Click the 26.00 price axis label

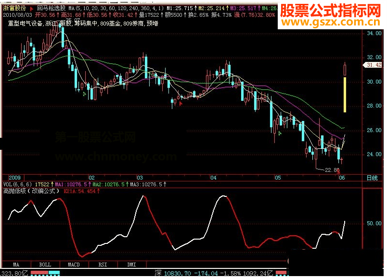point(374,130)
